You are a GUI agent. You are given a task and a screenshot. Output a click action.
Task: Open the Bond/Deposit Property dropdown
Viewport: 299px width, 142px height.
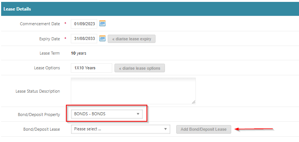point(107,114)
